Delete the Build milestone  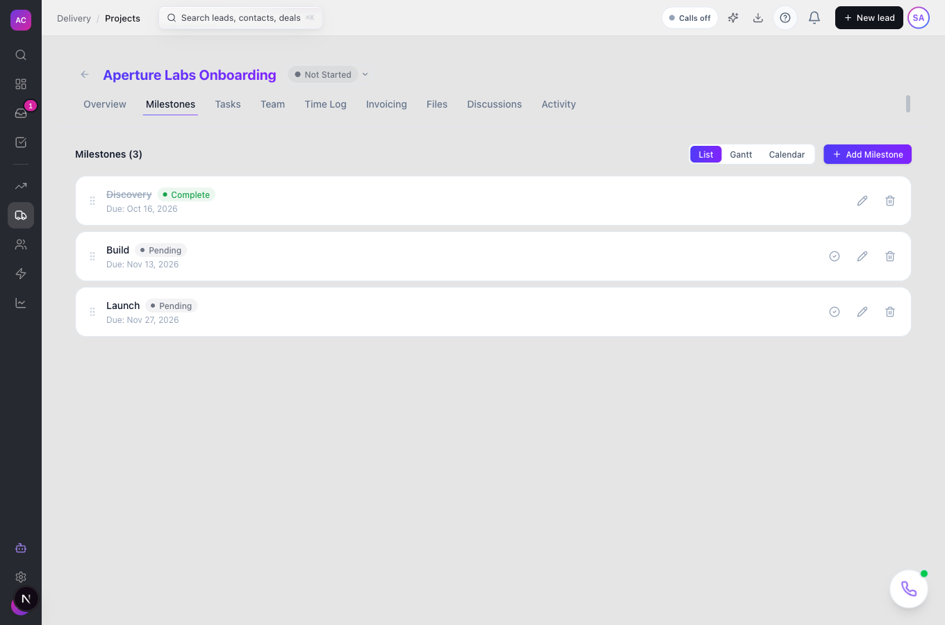tap(890, 256)
